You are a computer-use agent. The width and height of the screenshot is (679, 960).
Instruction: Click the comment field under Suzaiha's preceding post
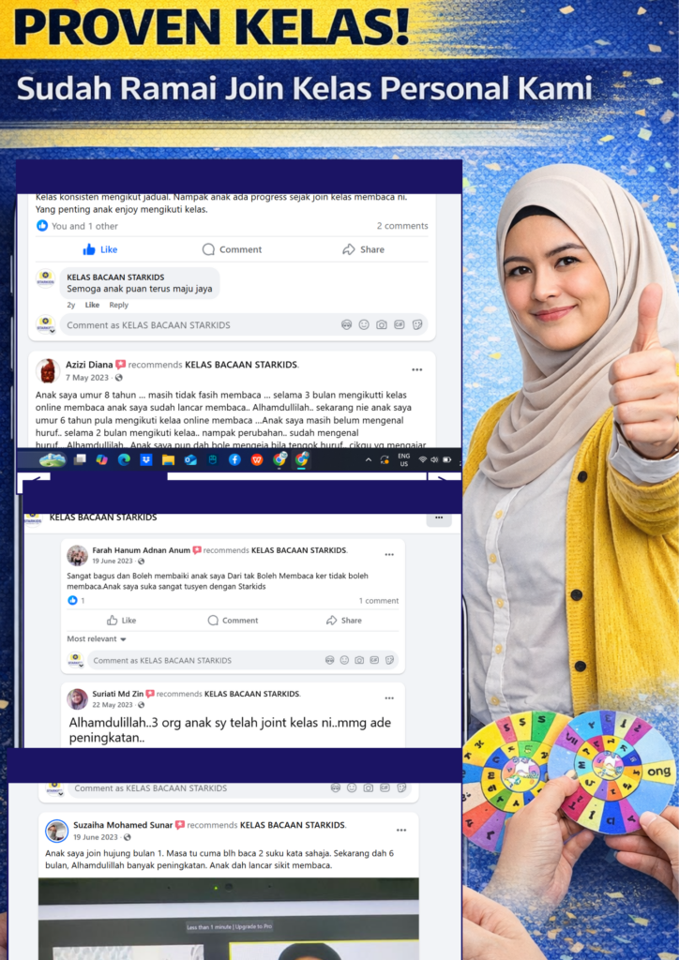tap(188, 788)
